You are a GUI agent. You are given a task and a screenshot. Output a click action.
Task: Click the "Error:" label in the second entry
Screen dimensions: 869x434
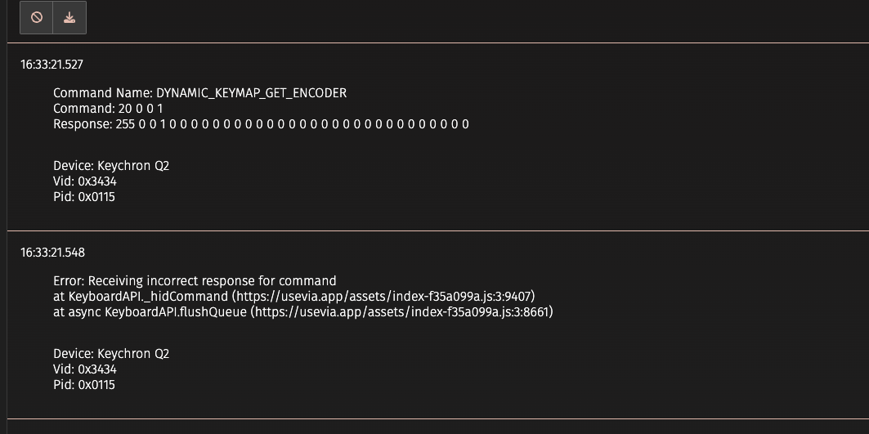click(69, 281)
